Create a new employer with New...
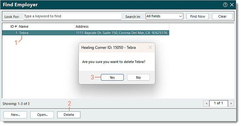 [x=15, y=115]
